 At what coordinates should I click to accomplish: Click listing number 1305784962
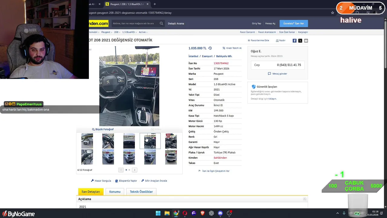coord(221,63)
